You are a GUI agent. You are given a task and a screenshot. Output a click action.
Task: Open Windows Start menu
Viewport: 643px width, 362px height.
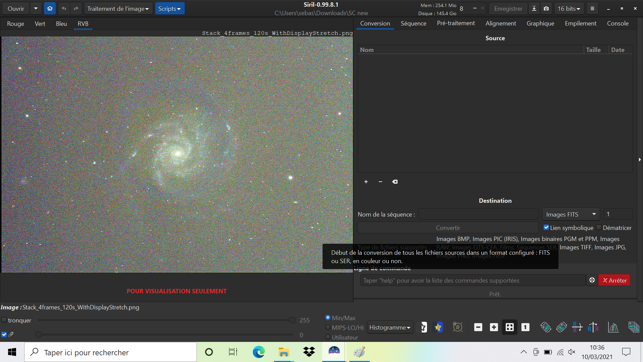click(12, 352)
